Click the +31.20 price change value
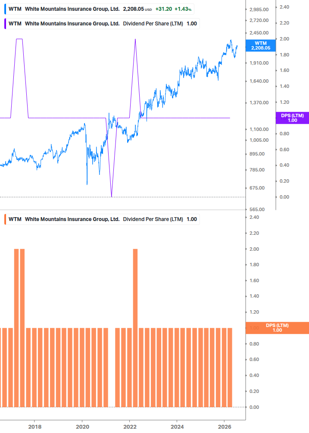This screenshot has height=433, width=309. 164,9
